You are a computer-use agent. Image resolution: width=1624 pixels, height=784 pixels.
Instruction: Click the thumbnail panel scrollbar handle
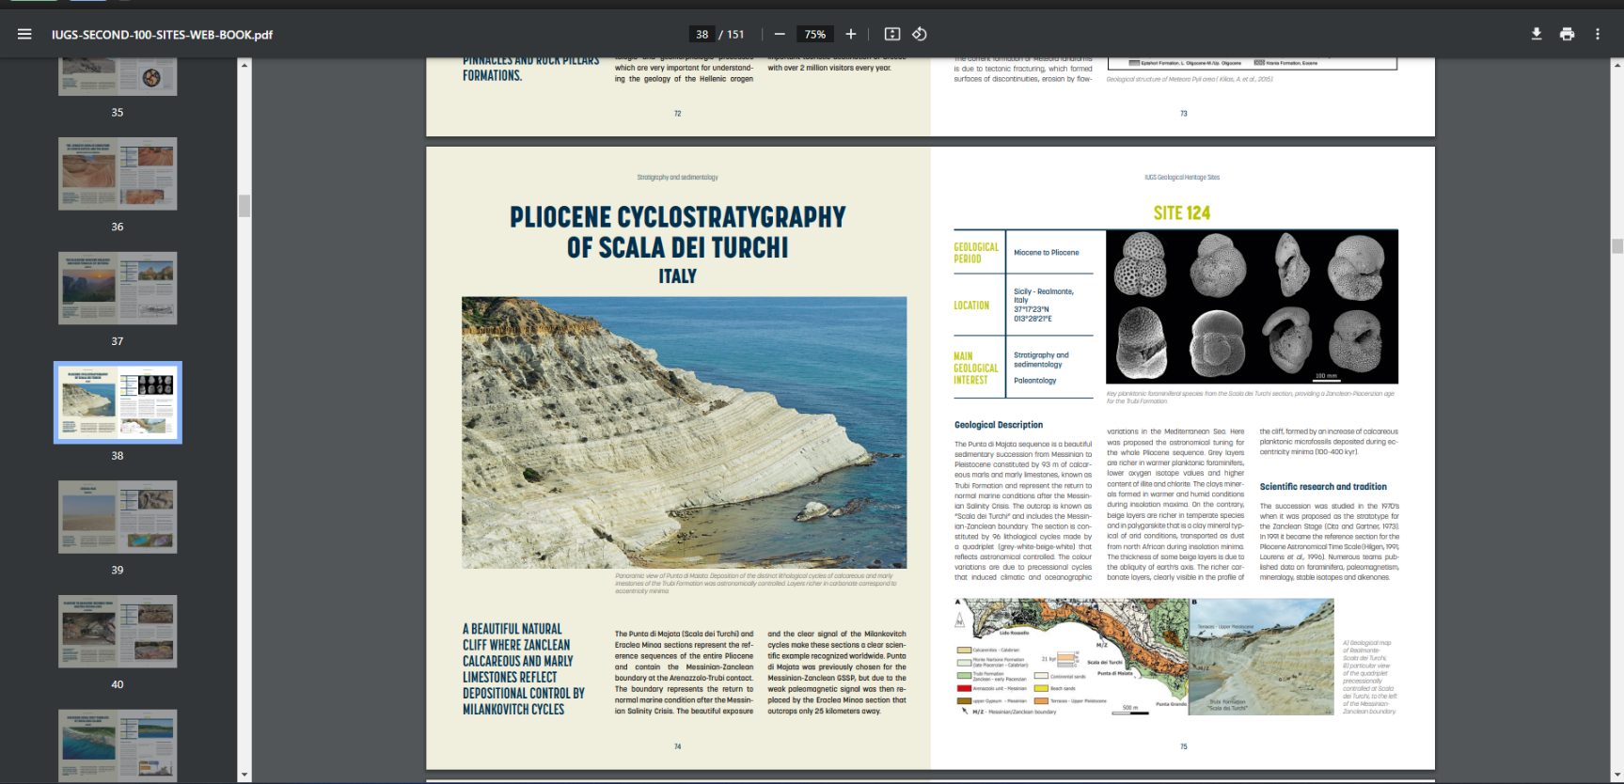[244, 206]
